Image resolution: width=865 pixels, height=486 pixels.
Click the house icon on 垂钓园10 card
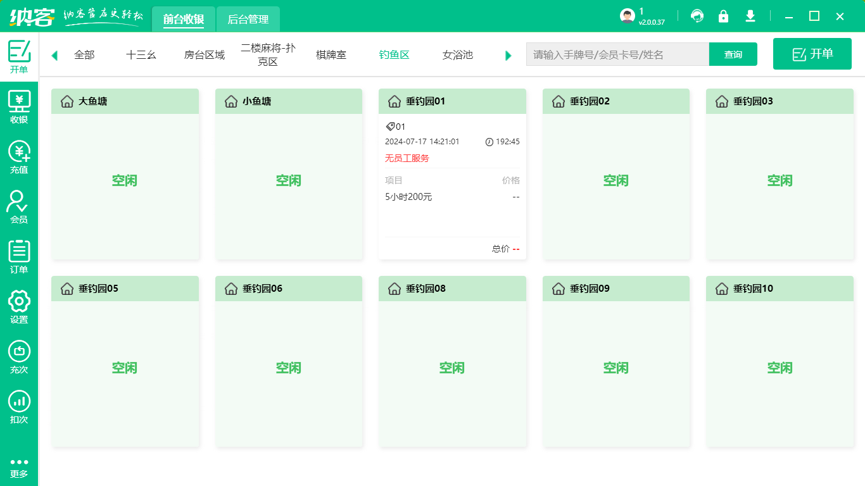721,289
